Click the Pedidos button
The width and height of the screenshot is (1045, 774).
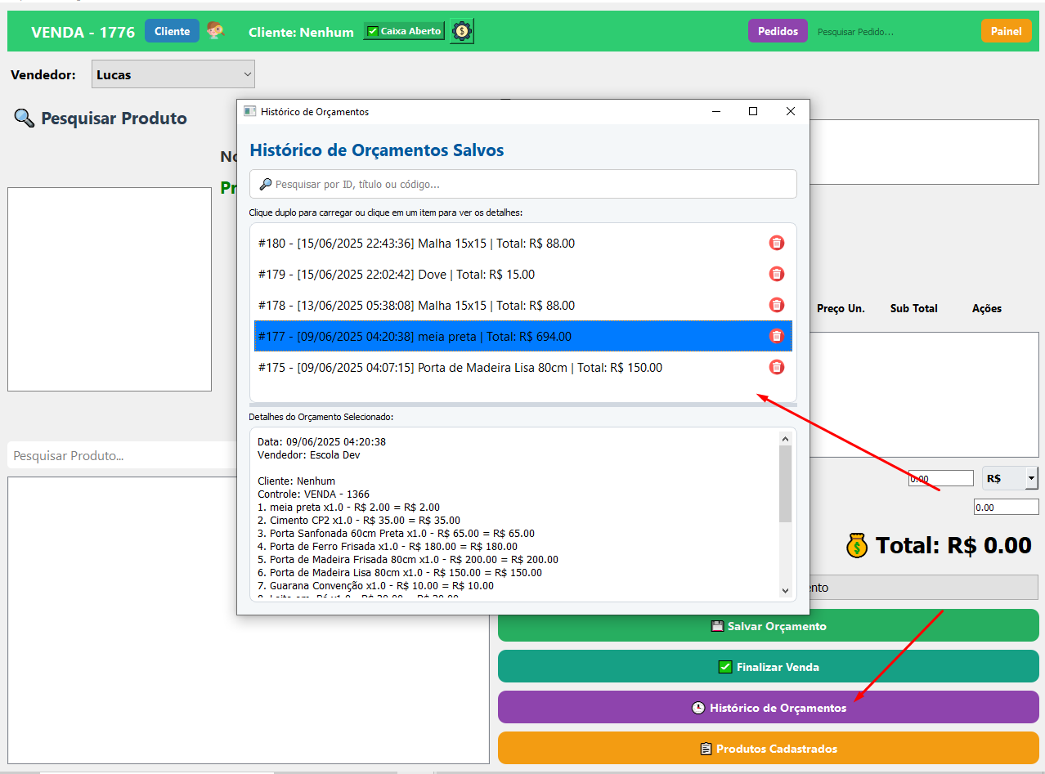777,31
